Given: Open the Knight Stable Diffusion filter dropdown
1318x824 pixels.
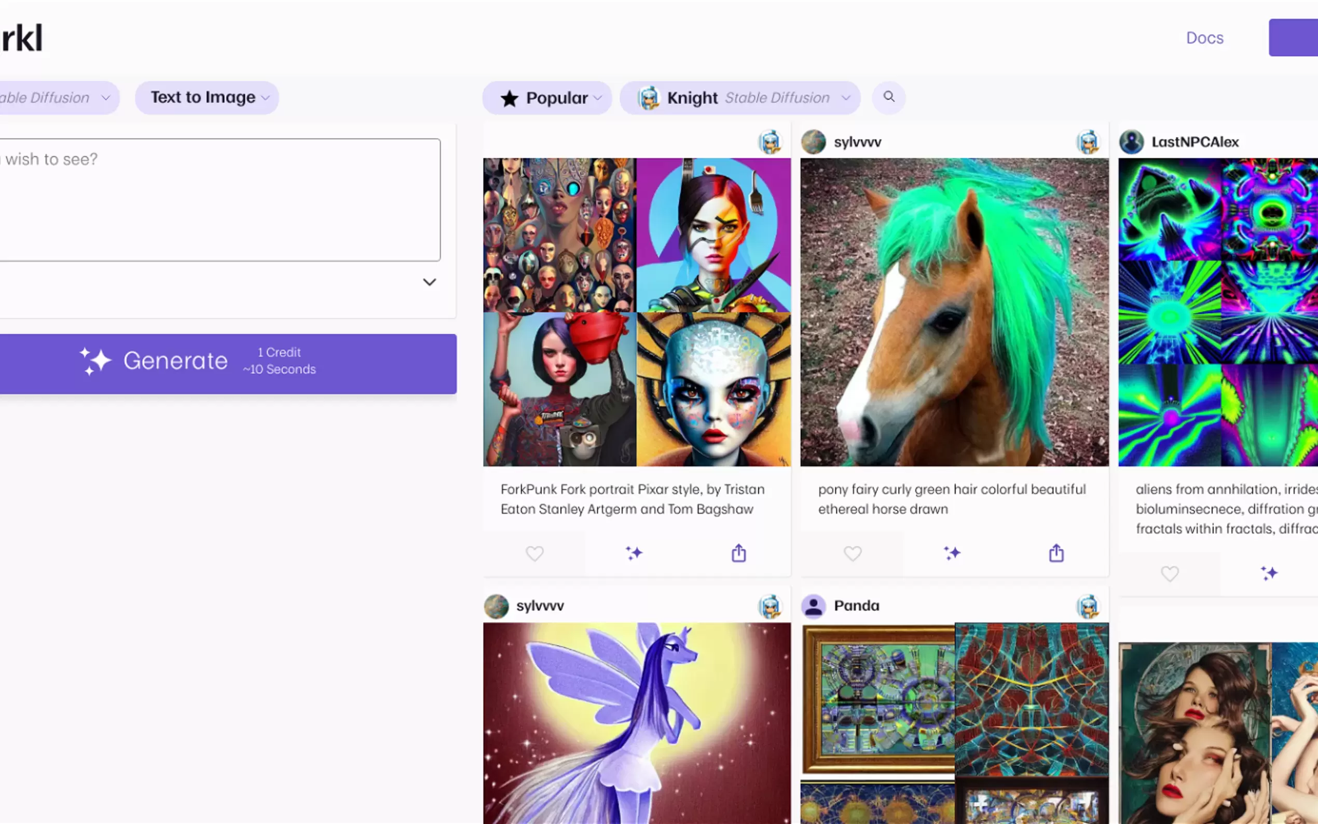Looking at the screenshot, I should [740, 98].
